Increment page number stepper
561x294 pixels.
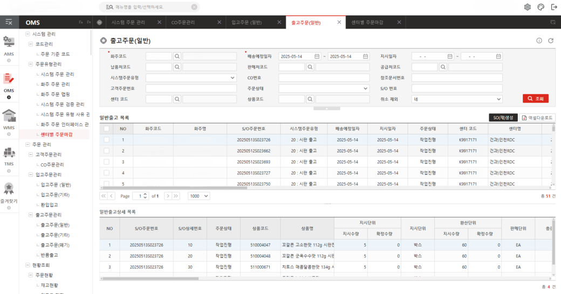tap(145, 194)
